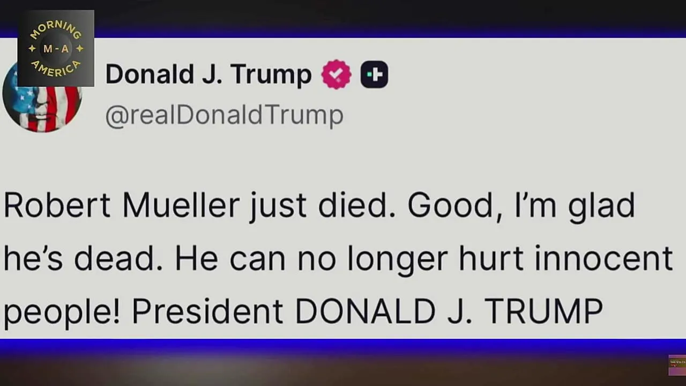Click the Morning America logo watermark
The width and height of the screenshot is (686, 386).
coord(56,48)
